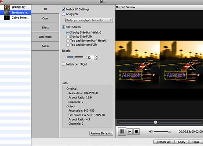Open the Red/cyan anaglyph dropdown

89,20
